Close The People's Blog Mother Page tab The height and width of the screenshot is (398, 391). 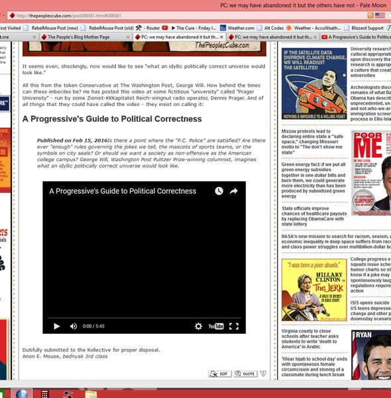128,37
